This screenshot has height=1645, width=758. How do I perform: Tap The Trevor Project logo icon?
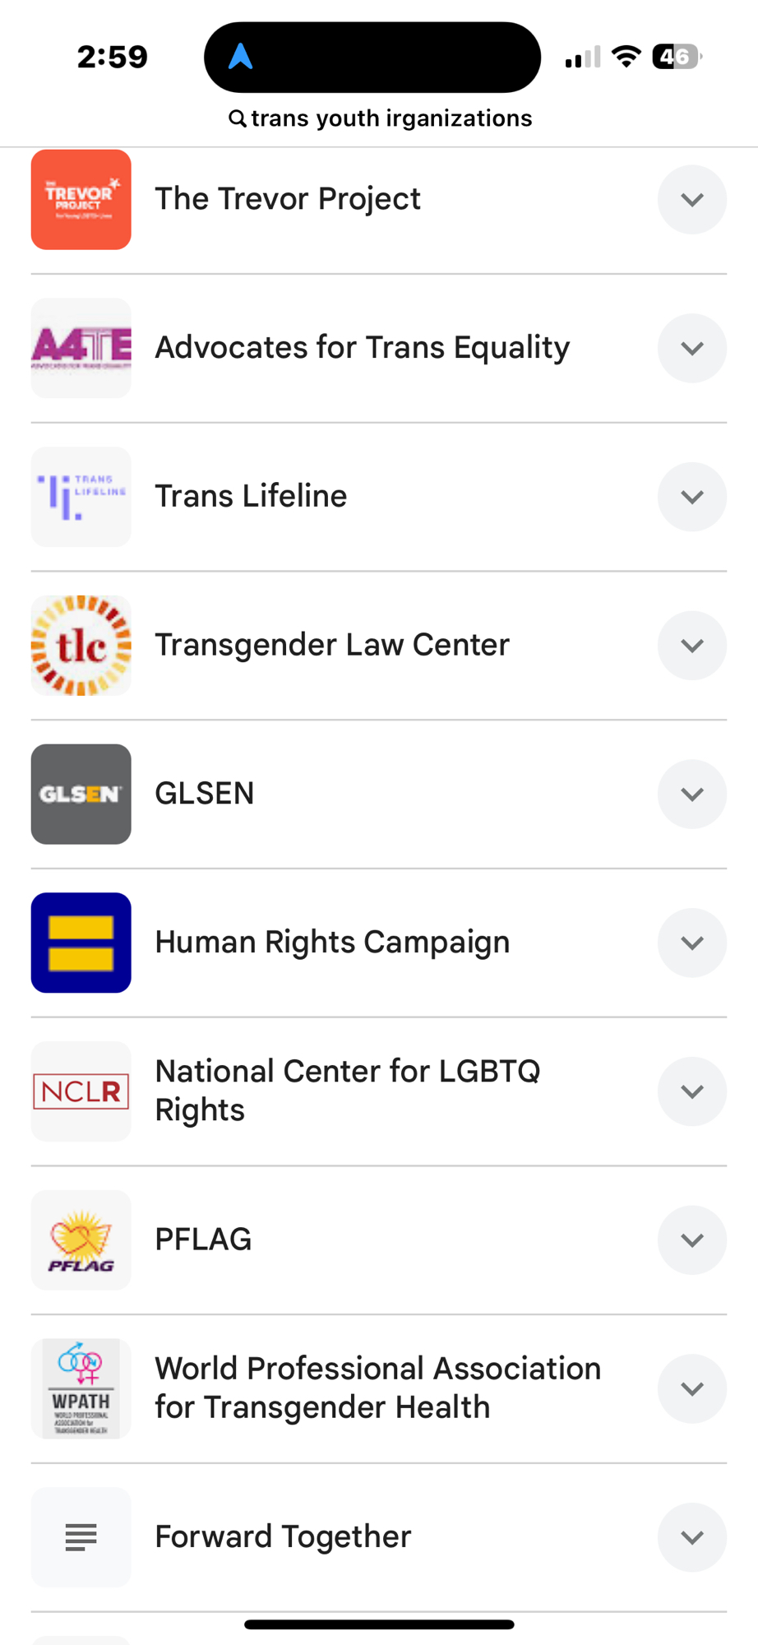tap(81, 199)
